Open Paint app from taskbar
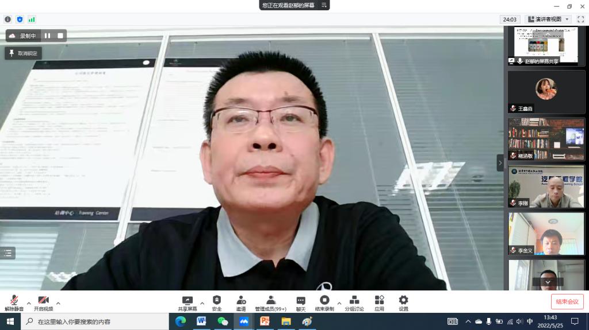Screen dimensions: 589x330 [x=307, y=321]
